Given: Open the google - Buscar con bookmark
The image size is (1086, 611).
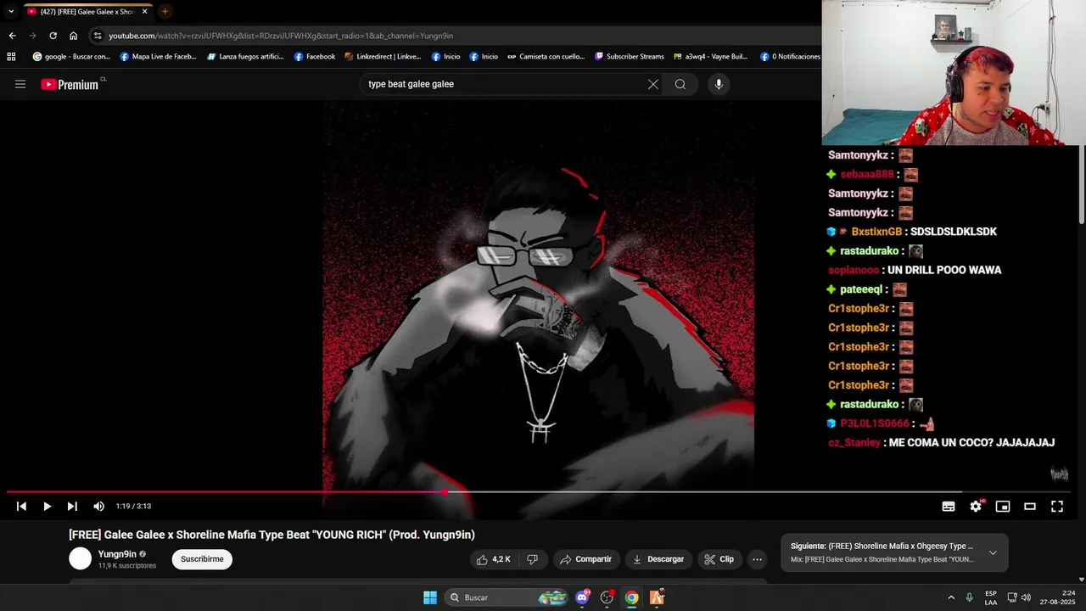Looking at the screenshot, I should (x=71, y=57).
